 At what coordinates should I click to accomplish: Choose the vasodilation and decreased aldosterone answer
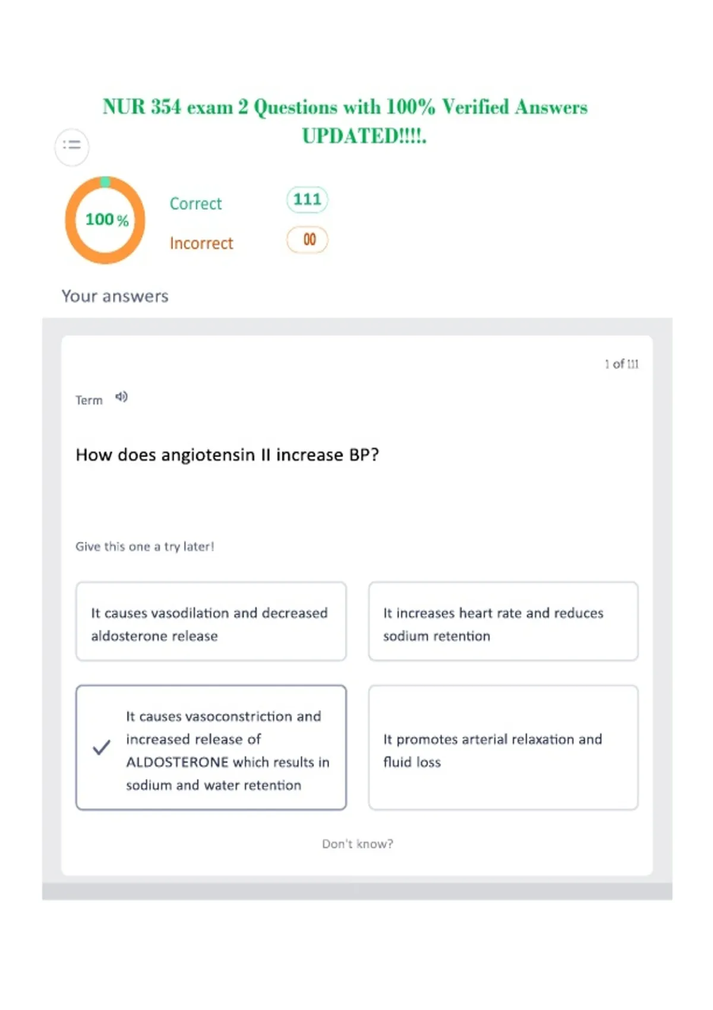pyautogui.click(x=211, y=621)
